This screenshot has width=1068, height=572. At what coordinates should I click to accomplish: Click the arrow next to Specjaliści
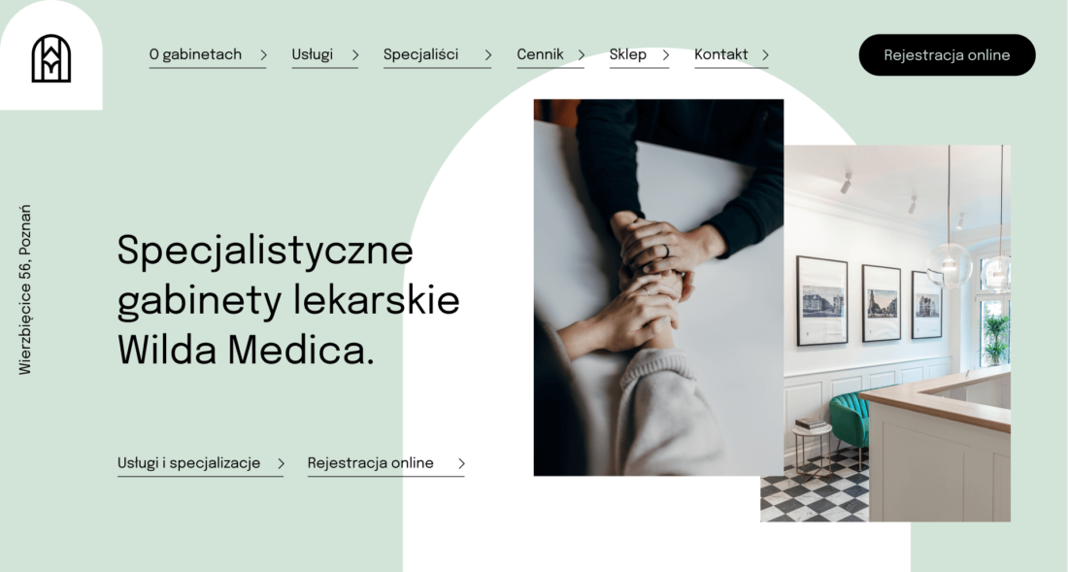coord(487,55)
